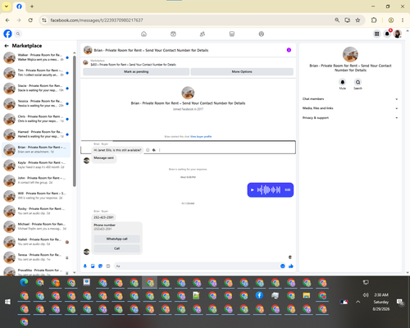Click the audio clip waveform

pyautogui.click(x=269, y=190)
